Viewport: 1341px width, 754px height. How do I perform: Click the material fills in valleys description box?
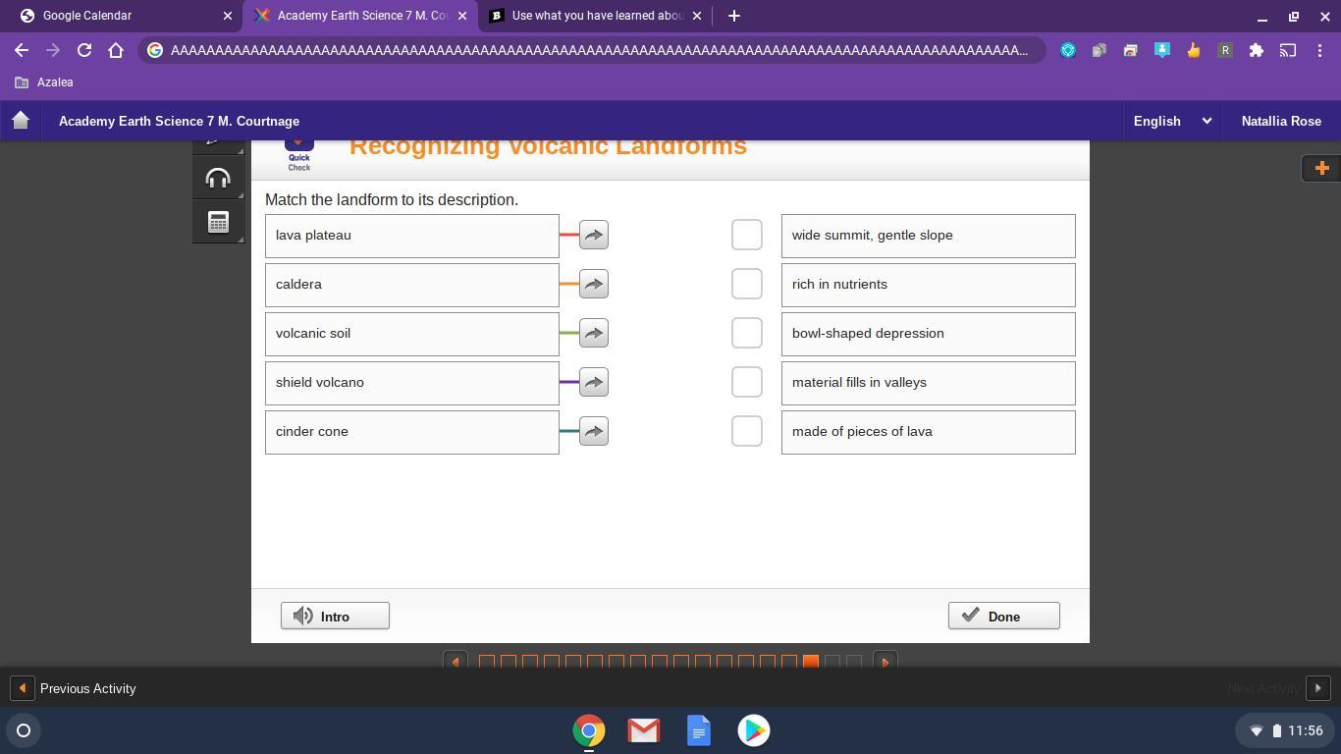(929, 383)
